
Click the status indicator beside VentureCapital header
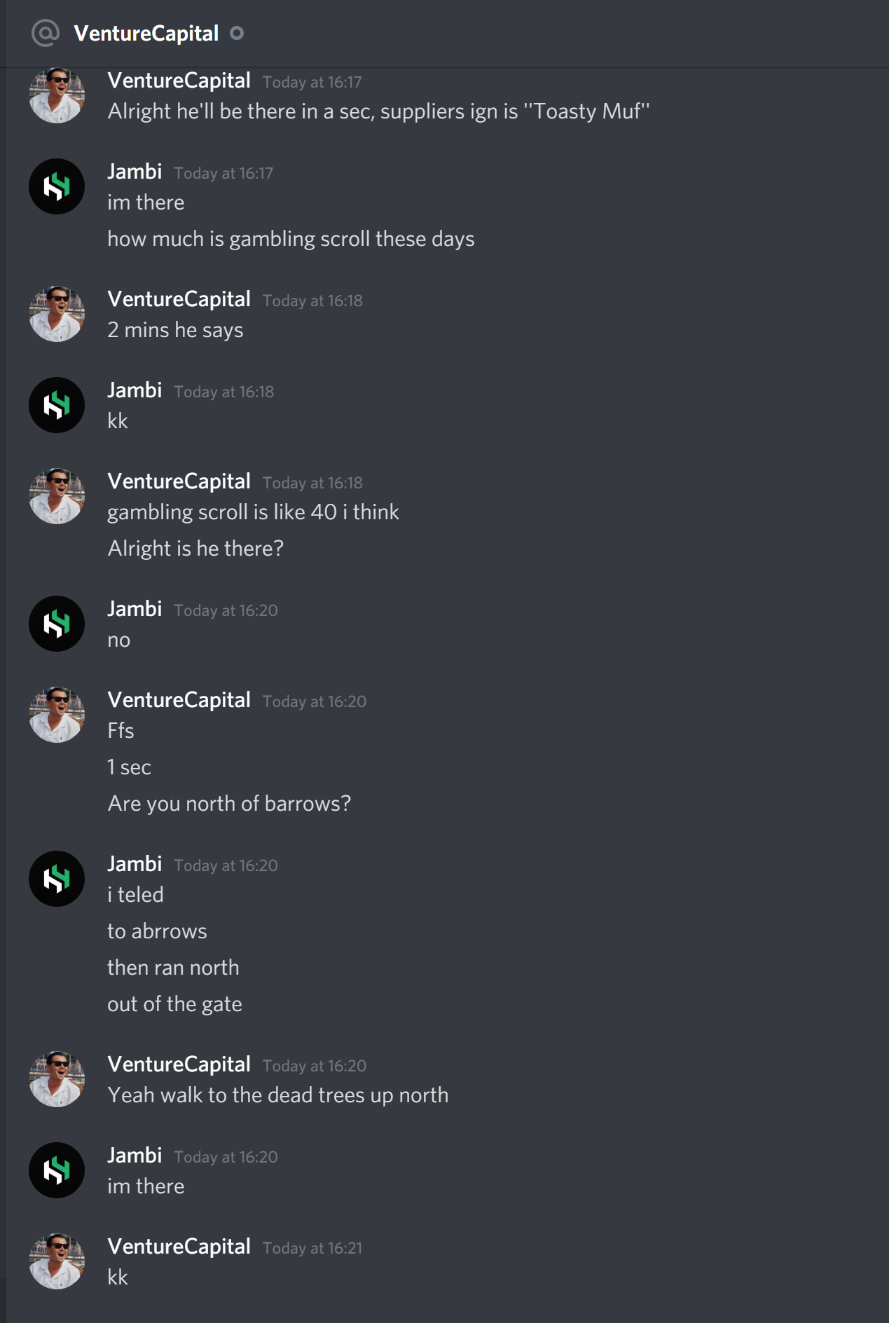237,33
